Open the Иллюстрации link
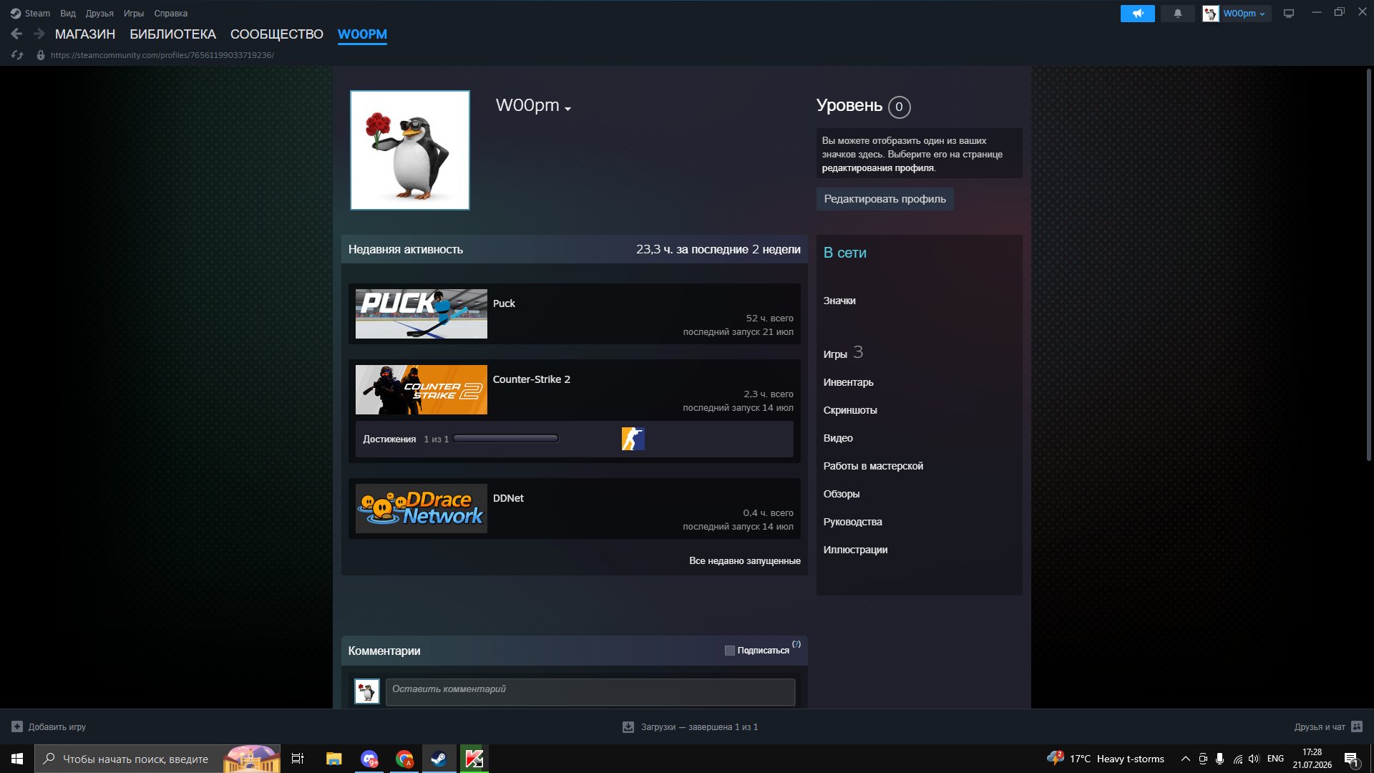This screenshot has height=773, width=1374. [855, 550]
